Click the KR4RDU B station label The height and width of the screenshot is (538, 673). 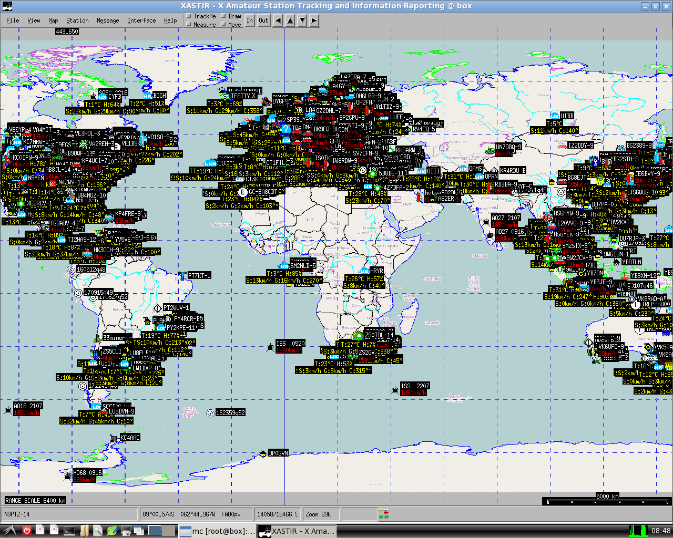pyautogui.click(x=513, y=171)
